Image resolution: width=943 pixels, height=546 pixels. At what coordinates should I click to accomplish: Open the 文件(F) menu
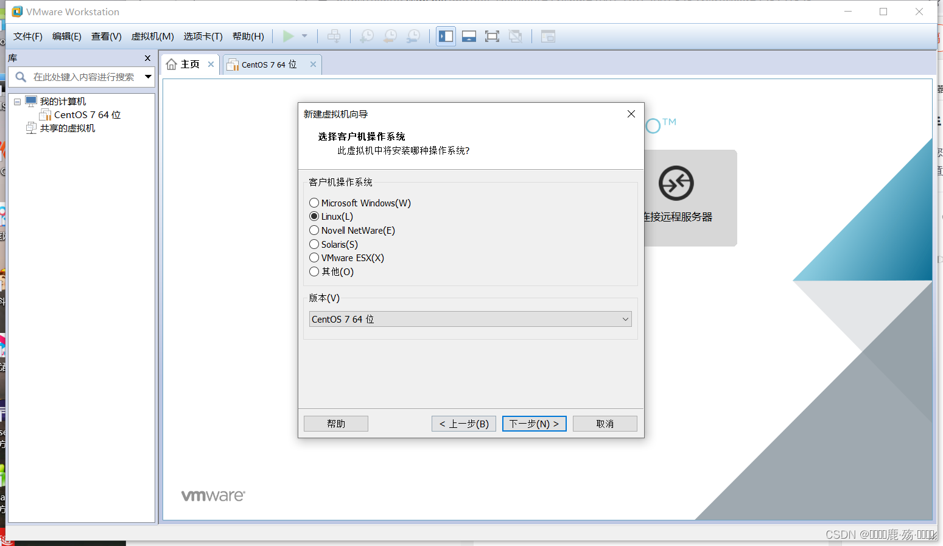pos(28,37)
